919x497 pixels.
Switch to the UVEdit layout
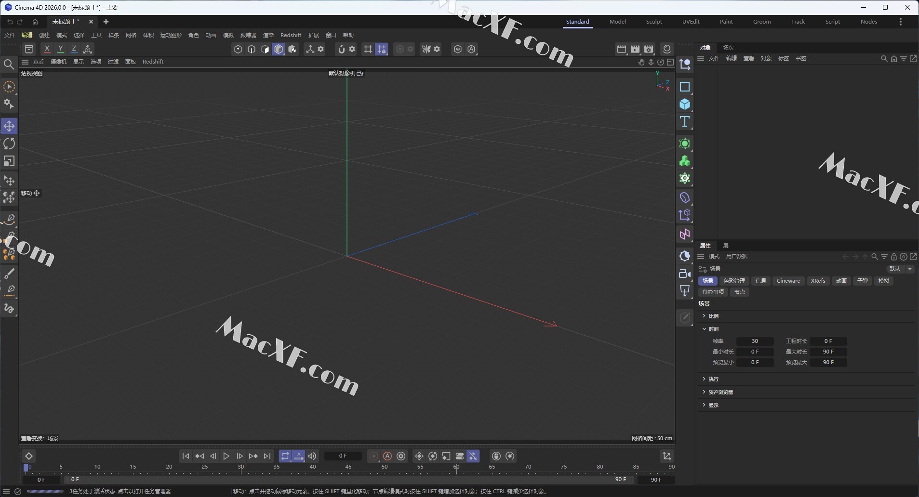click(691, 22)
